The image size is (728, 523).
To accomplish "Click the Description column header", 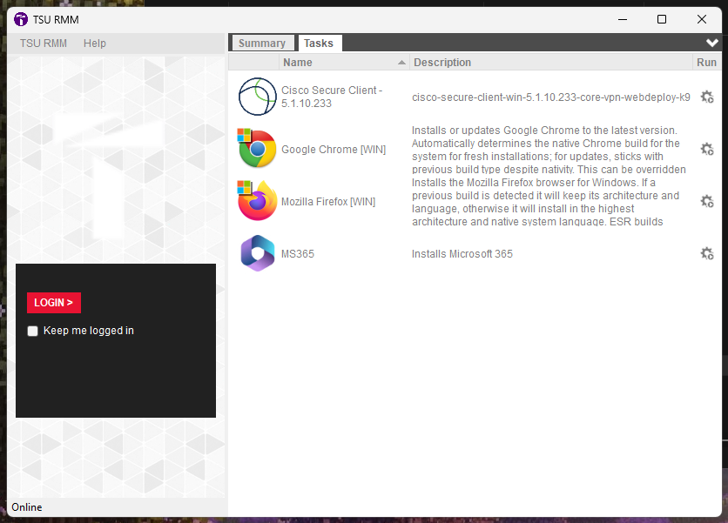I will coord(549,63).
